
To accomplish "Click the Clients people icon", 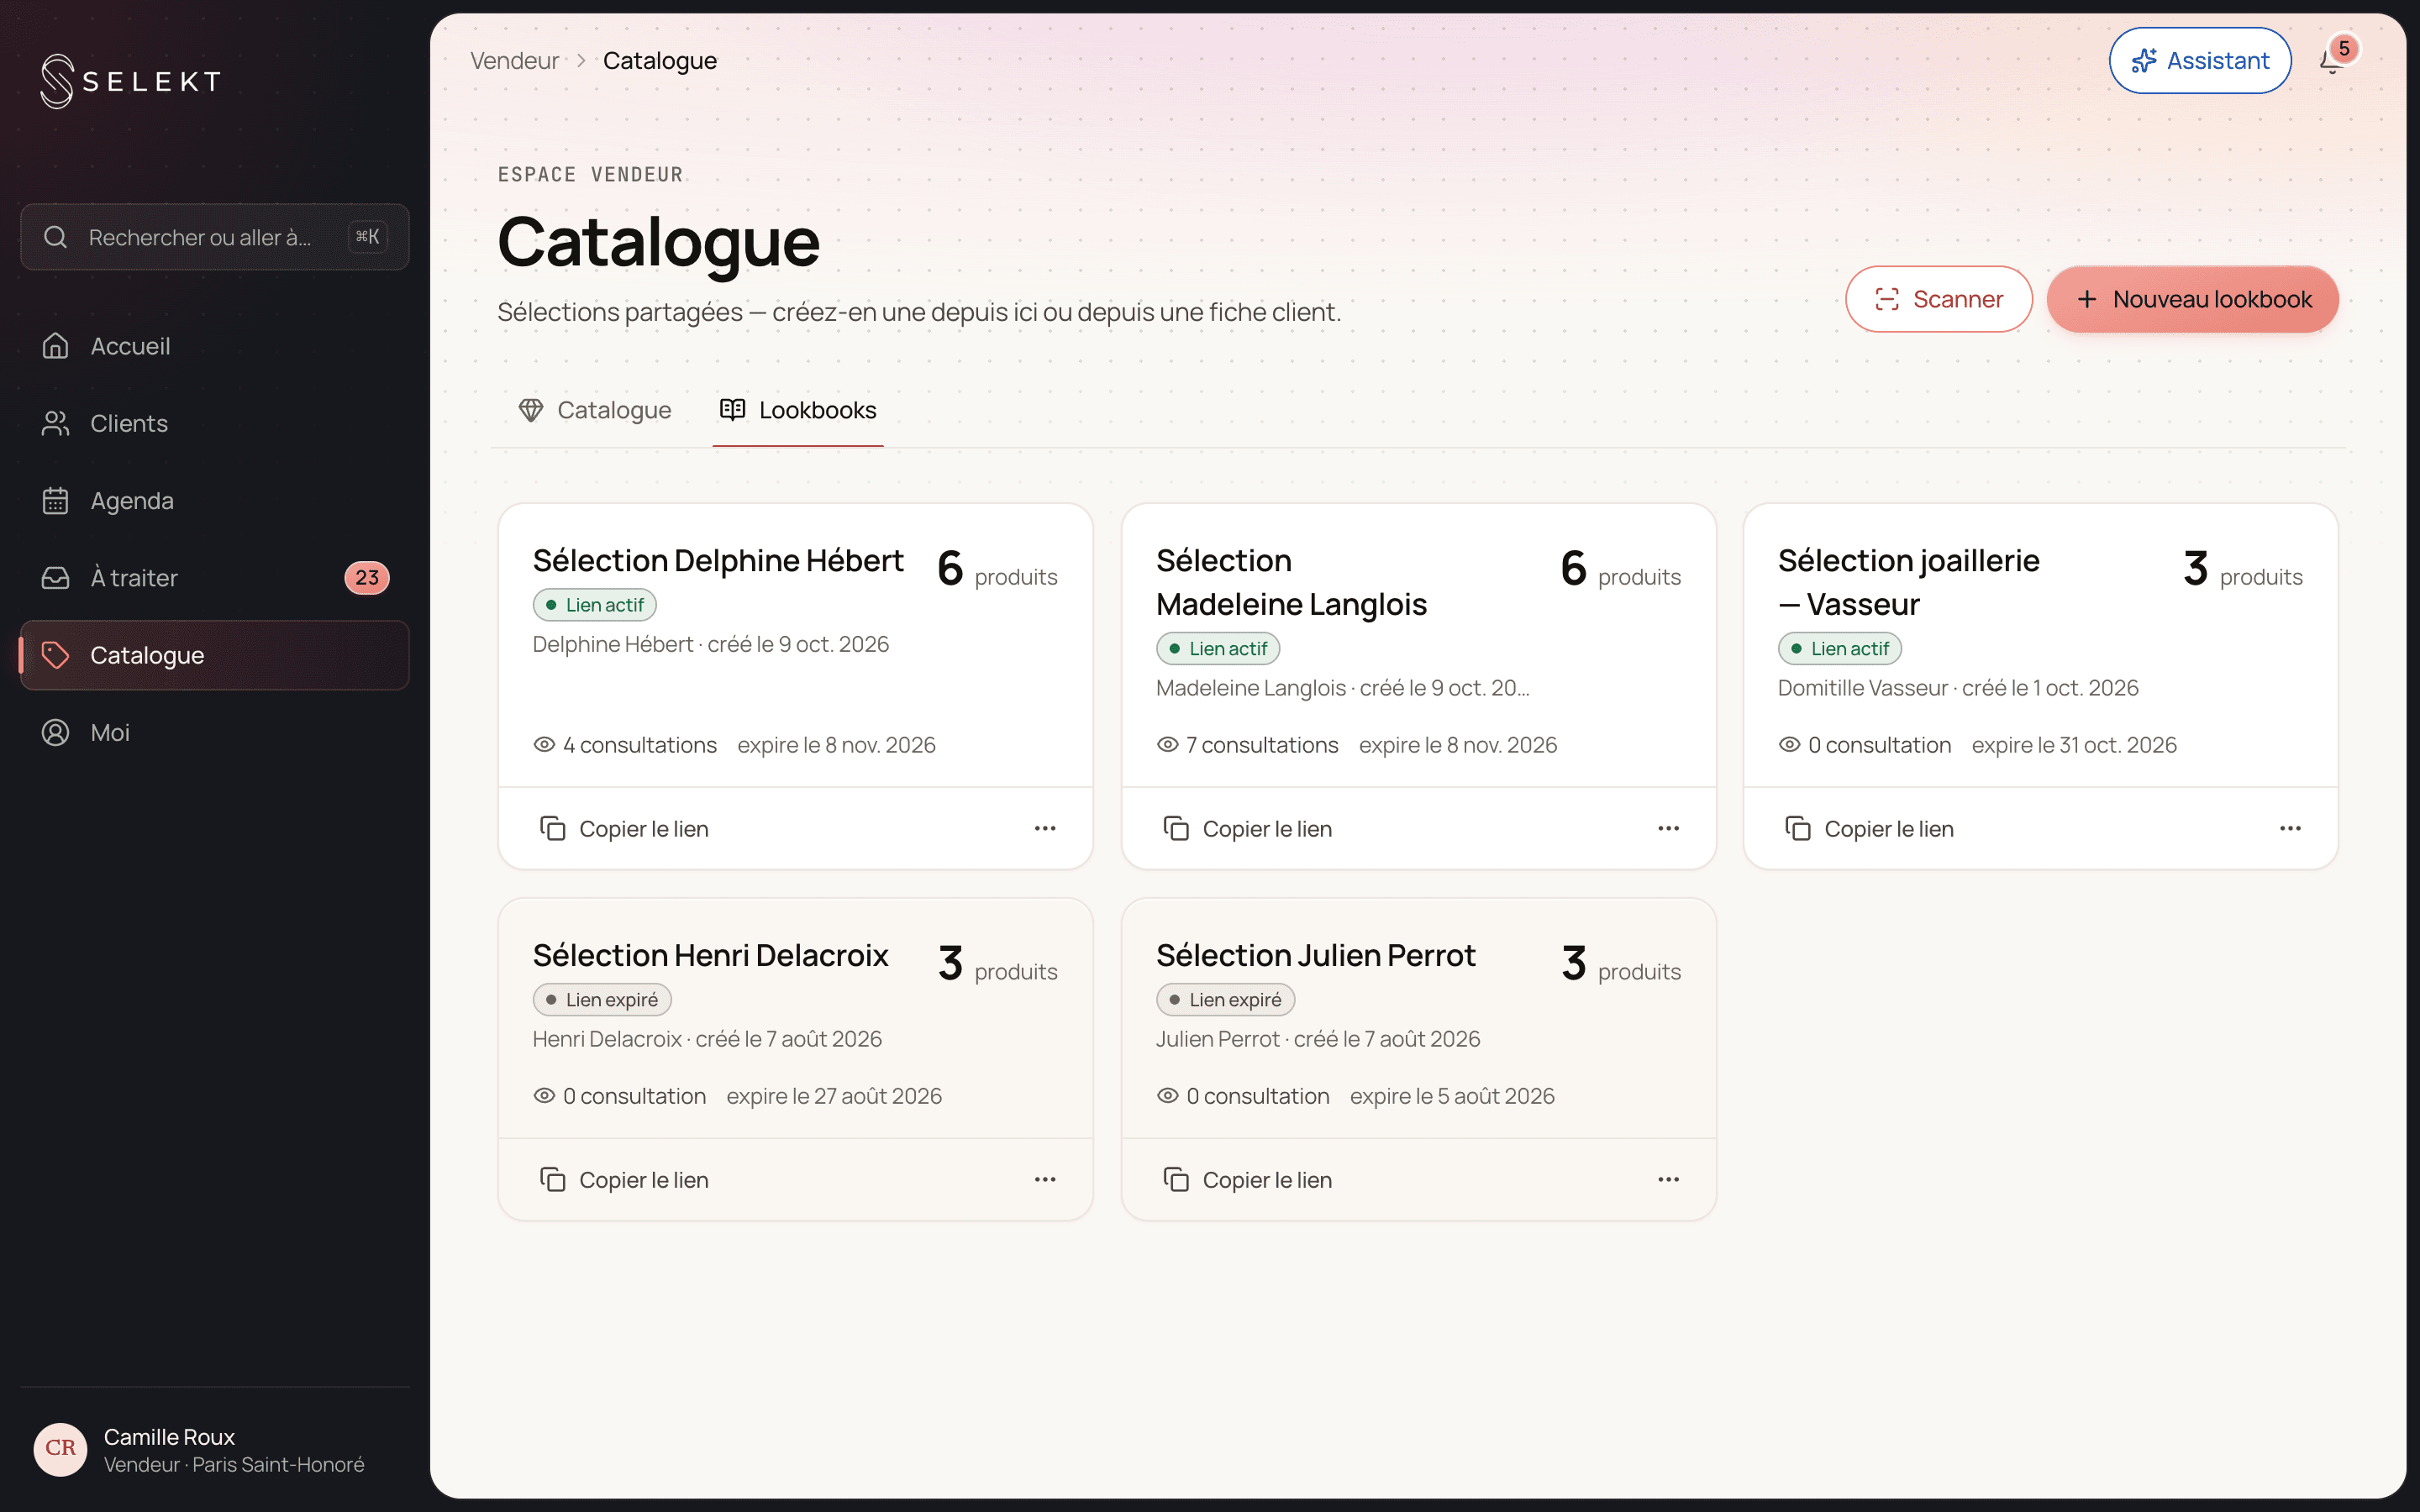I will tap(56, 423).
